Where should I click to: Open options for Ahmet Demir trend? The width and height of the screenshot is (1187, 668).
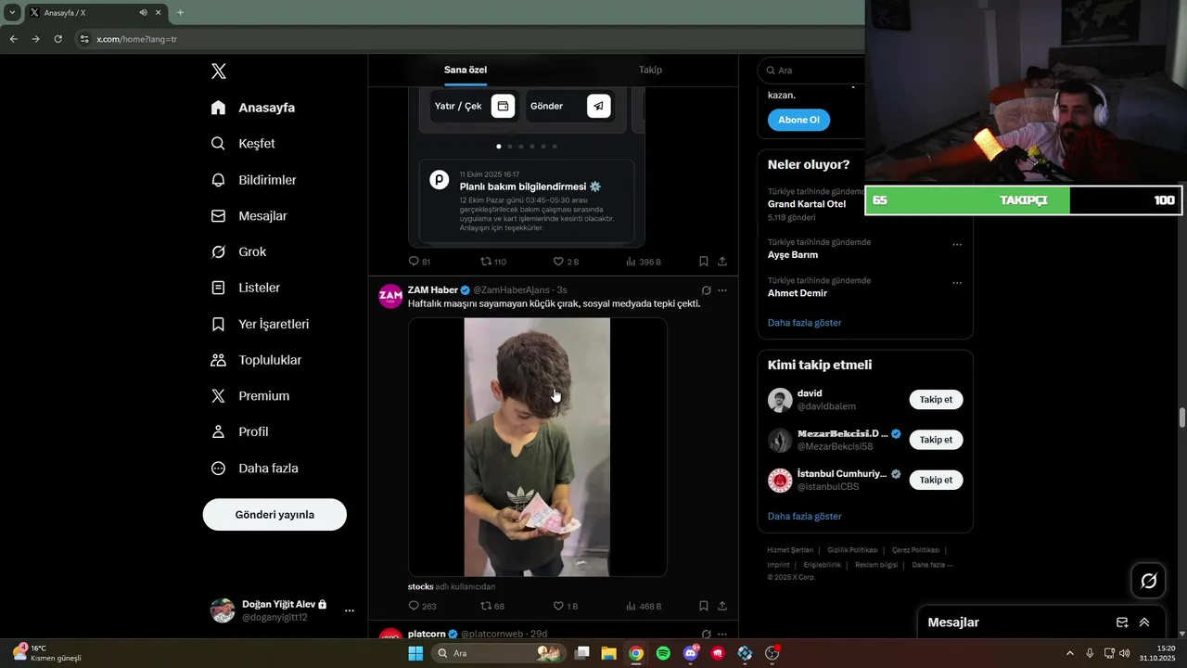point(957,283)
